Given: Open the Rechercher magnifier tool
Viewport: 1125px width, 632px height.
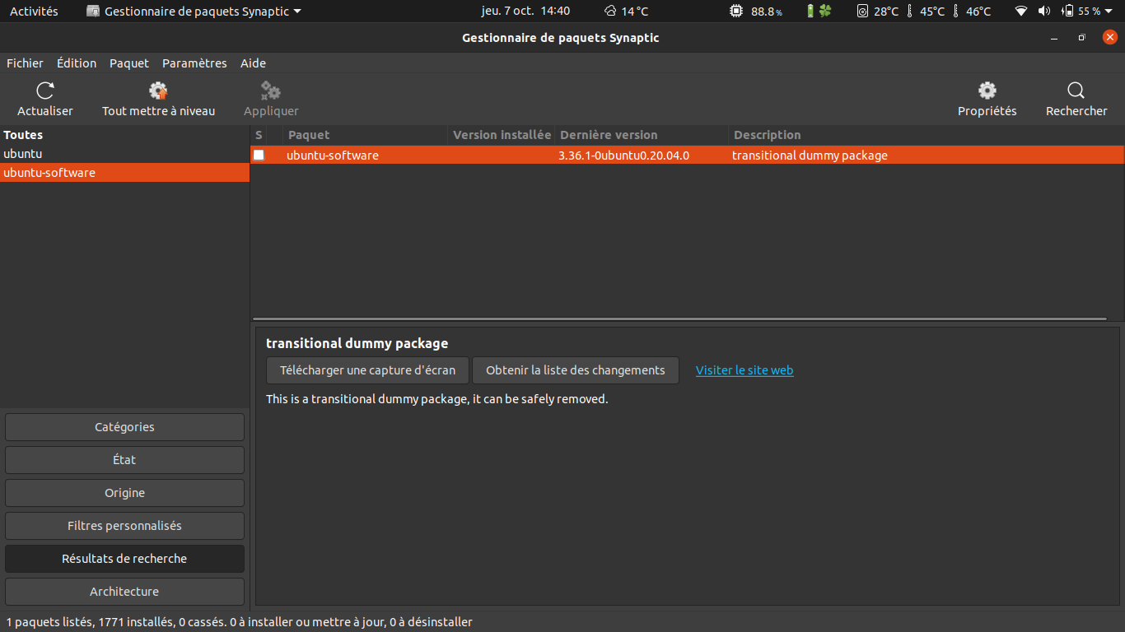Looking at the screenshot, I should (1076, 91).
